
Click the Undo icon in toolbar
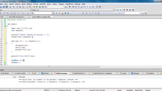(x=10, y=7)
